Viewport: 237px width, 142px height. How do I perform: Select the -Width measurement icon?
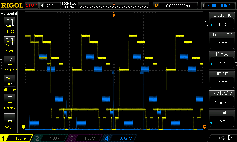(9, 119)
